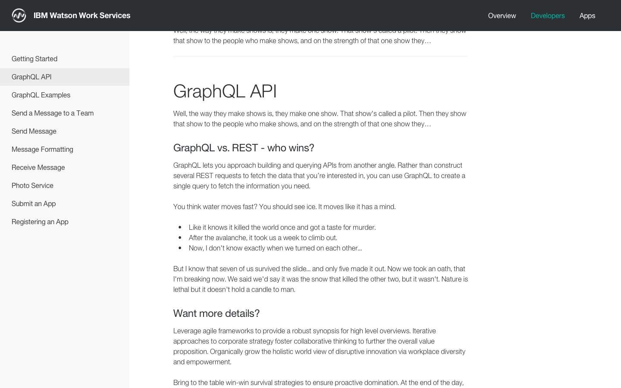The image size is (621, 388).
Task: Open Getting Started in the sidebar
Action: (x=34, y=59)
